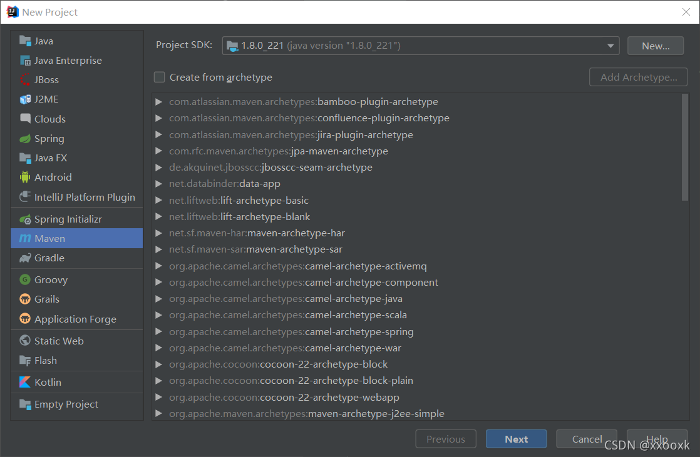Screen dimensions: 700x457
Task: Click the Flash folder icon
Action: click(25, 360)
